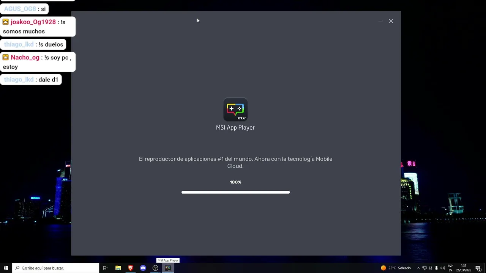Click the network tray icon
This screenshot has width=486, height=273.
(424, 268)
